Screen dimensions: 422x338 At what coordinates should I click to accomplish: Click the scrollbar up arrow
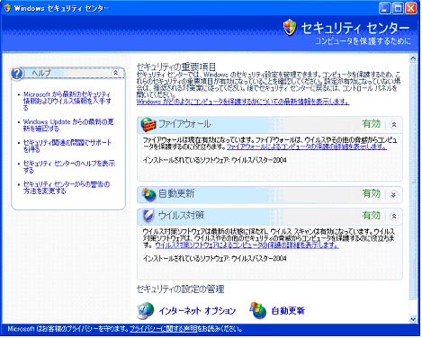tap(413, 58)
